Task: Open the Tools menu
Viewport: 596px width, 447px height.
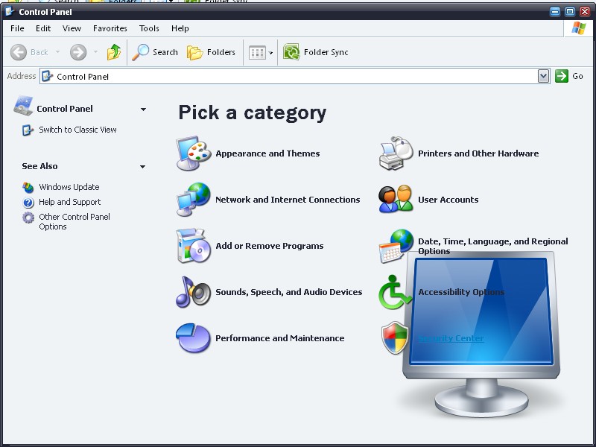Action: click(x=149, y=28)
